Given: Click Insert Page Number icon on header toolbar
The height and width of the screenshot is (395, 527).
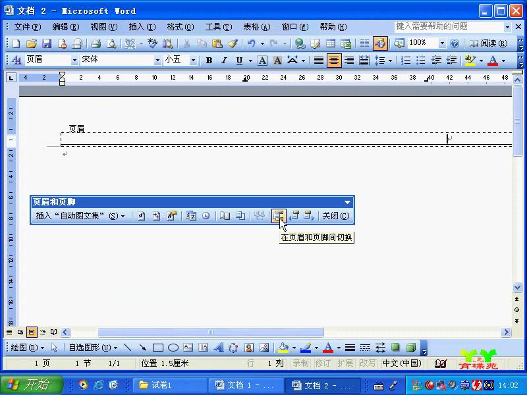Looking at the screenshot, I should pyautogui.click(x=141, y=216).
